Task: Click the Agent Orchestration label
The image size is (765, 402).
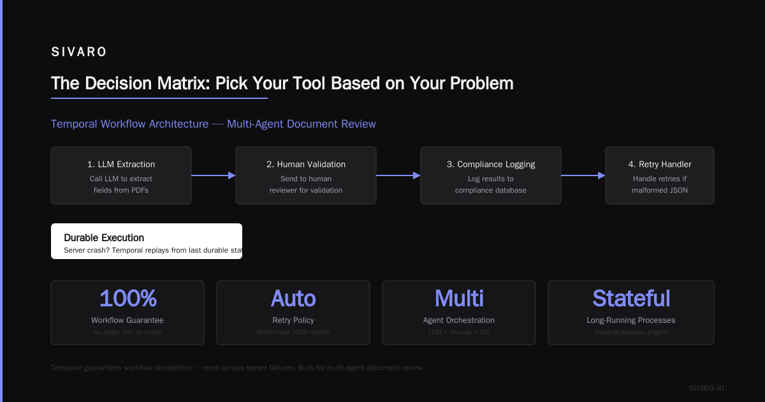Action: click(x=459, y=320)
